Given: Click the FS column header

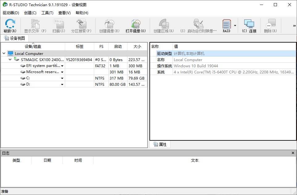Looking at the screenshot, I should click(x=101, y=46).
